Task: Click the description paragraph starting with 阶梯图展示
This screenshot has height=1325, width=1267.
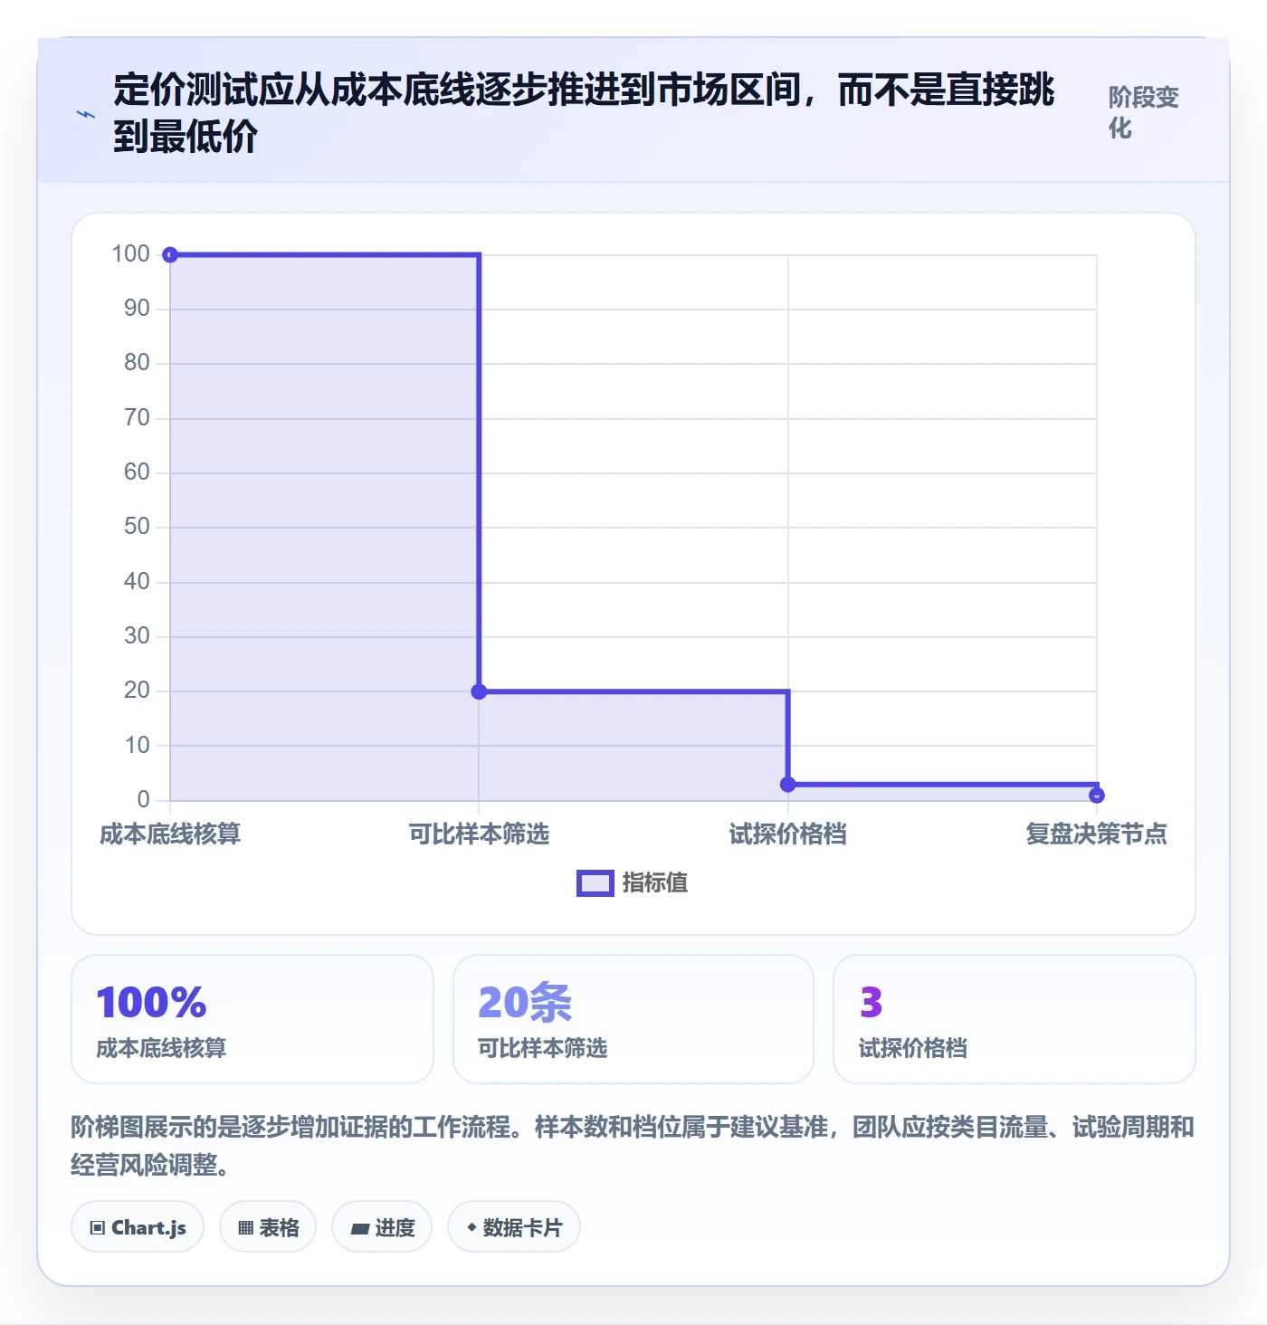Action: pos(633,1146)
